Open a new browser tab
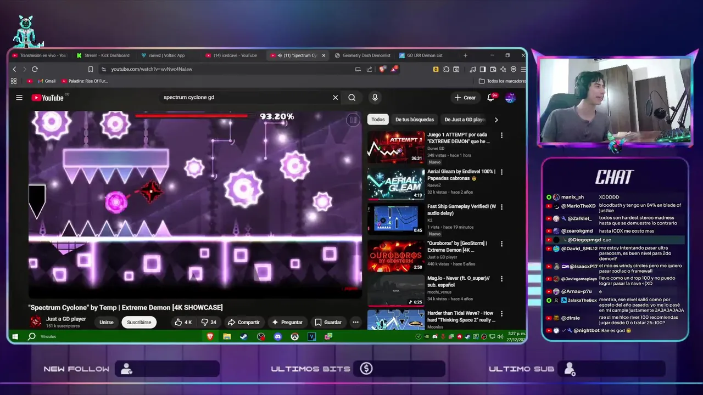The width and height of the screenshot is (703, 395). pos(465,55)
